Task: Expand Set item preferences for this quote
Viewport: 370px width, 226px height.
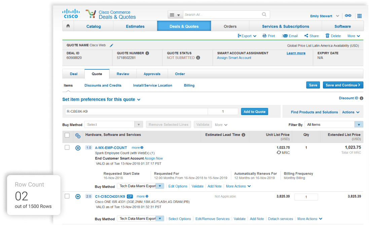Action: coord(101,99)
